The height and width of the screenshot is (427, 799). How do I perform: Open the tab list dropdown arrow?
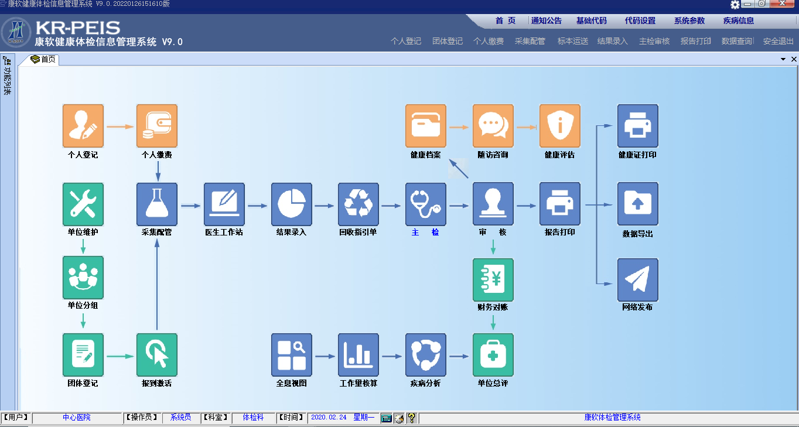[783, 59]
